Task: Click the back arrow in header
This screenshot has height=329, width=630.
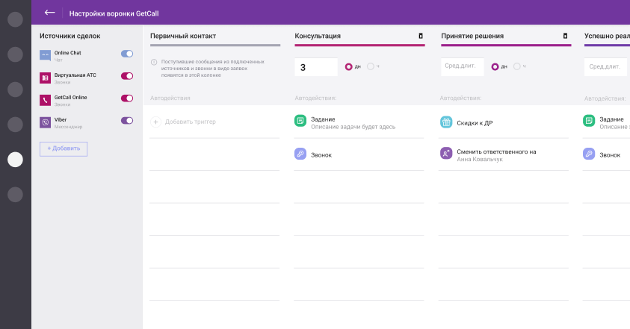Action: click(x=49, y=13)
